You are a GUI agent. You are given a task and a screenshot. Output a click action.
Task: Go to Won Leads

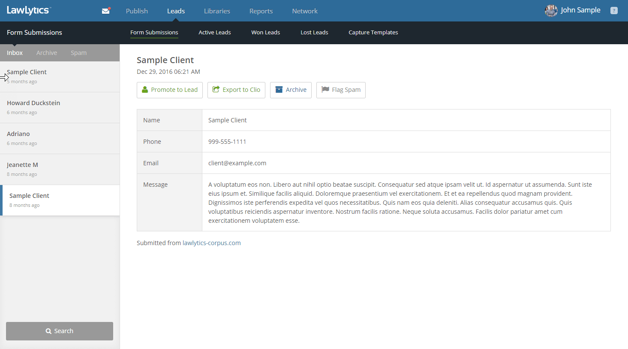tap(265, 33)
